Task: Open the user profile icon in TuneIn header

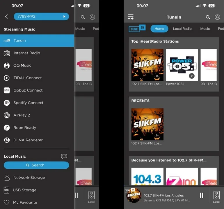Action: [x=217, y=17]
